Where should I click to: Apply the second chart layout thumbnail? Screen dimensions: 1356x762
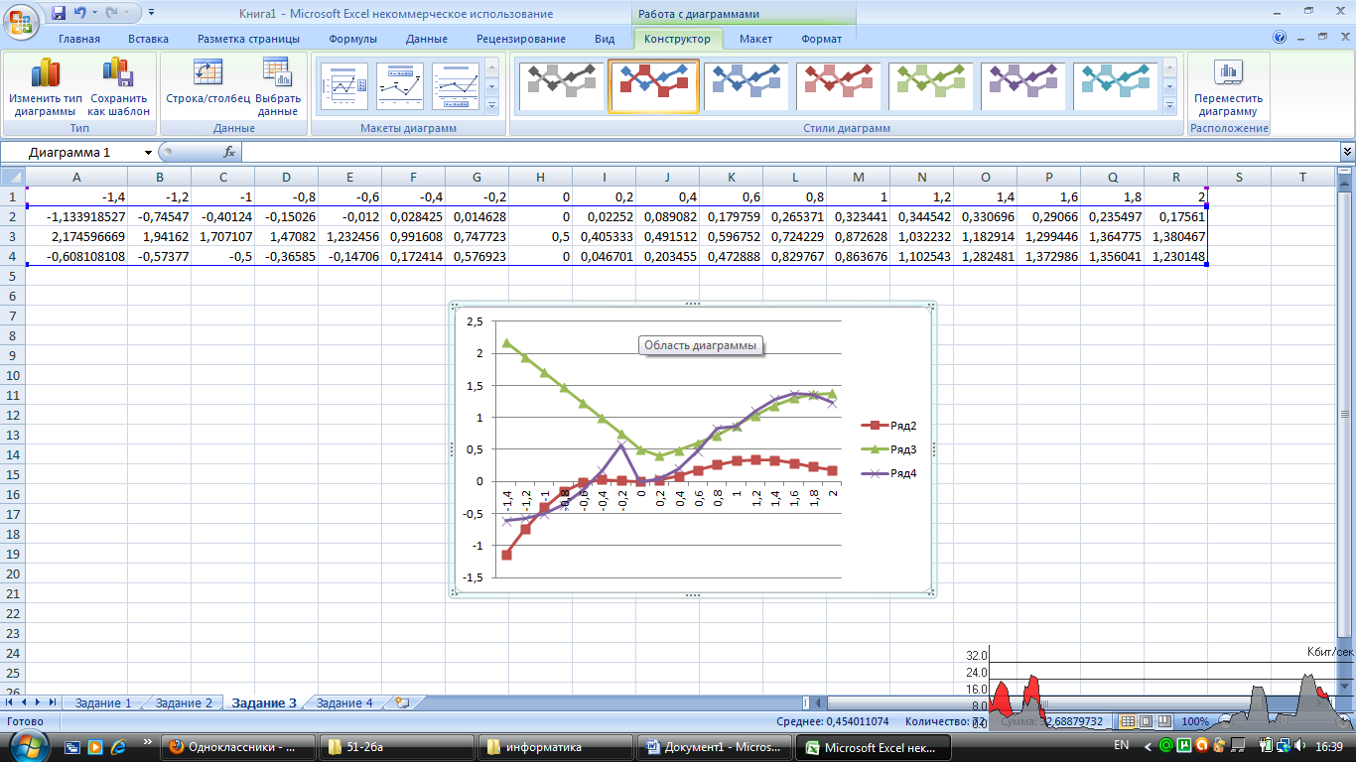click(399, 86)
